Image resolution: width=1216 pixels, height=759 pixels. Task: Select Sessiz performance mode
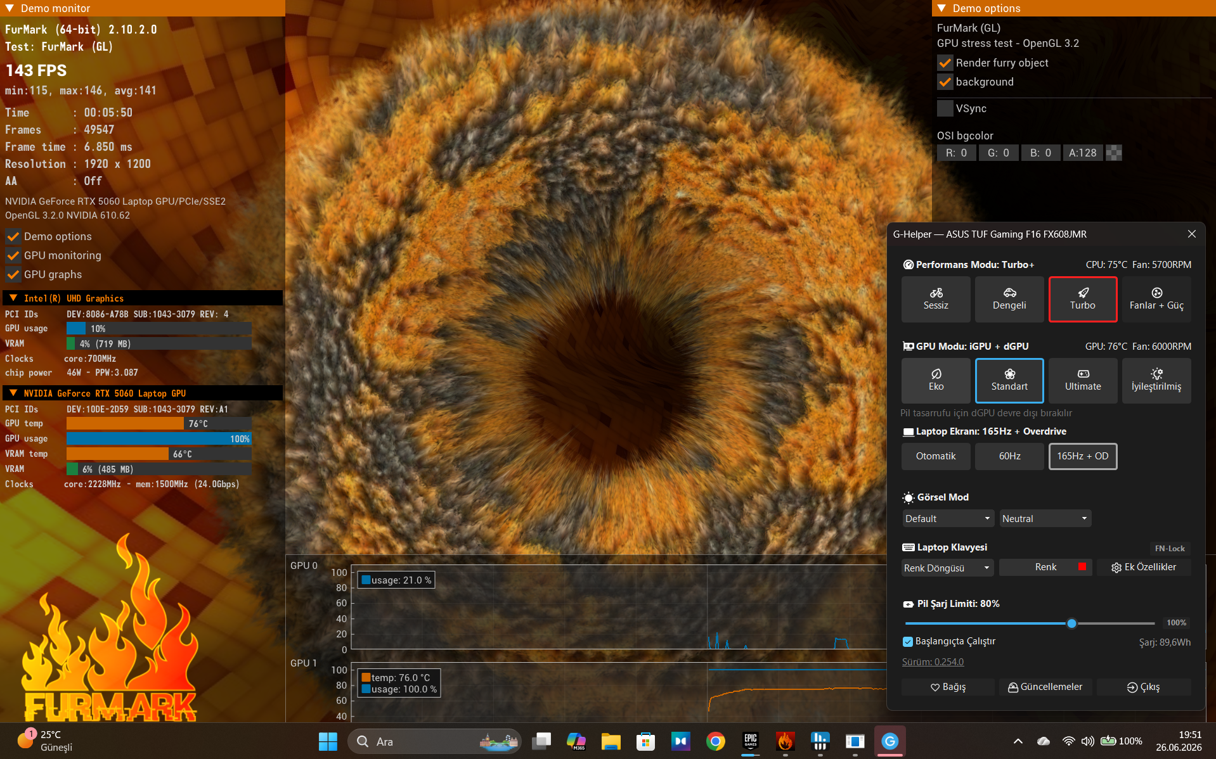click(x=936, y=299)
